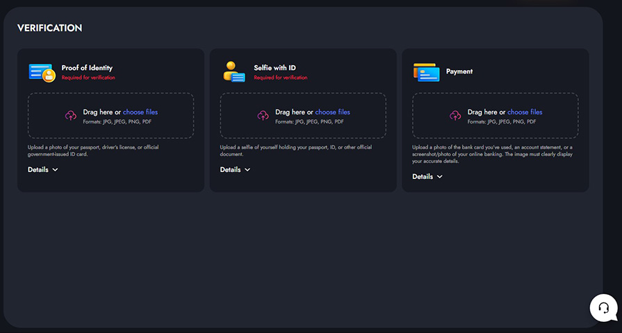This screenshot has height=333, width=622.
Task: Choose files for Proof of Identity upload
Action: [140, 112]
